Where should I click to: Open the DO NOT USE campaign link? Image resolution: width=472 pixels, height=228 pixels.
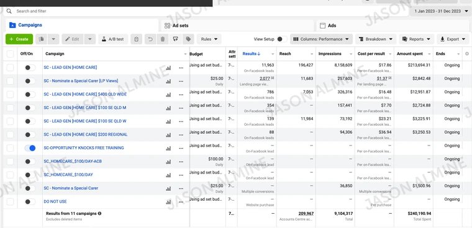pos(55,201)
